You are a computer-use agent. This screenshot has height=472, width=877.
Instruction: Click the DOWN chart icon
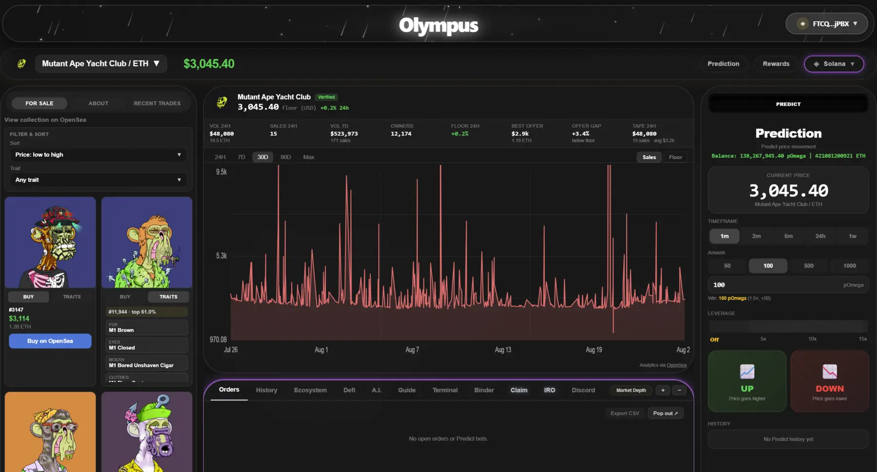[829, 371]
